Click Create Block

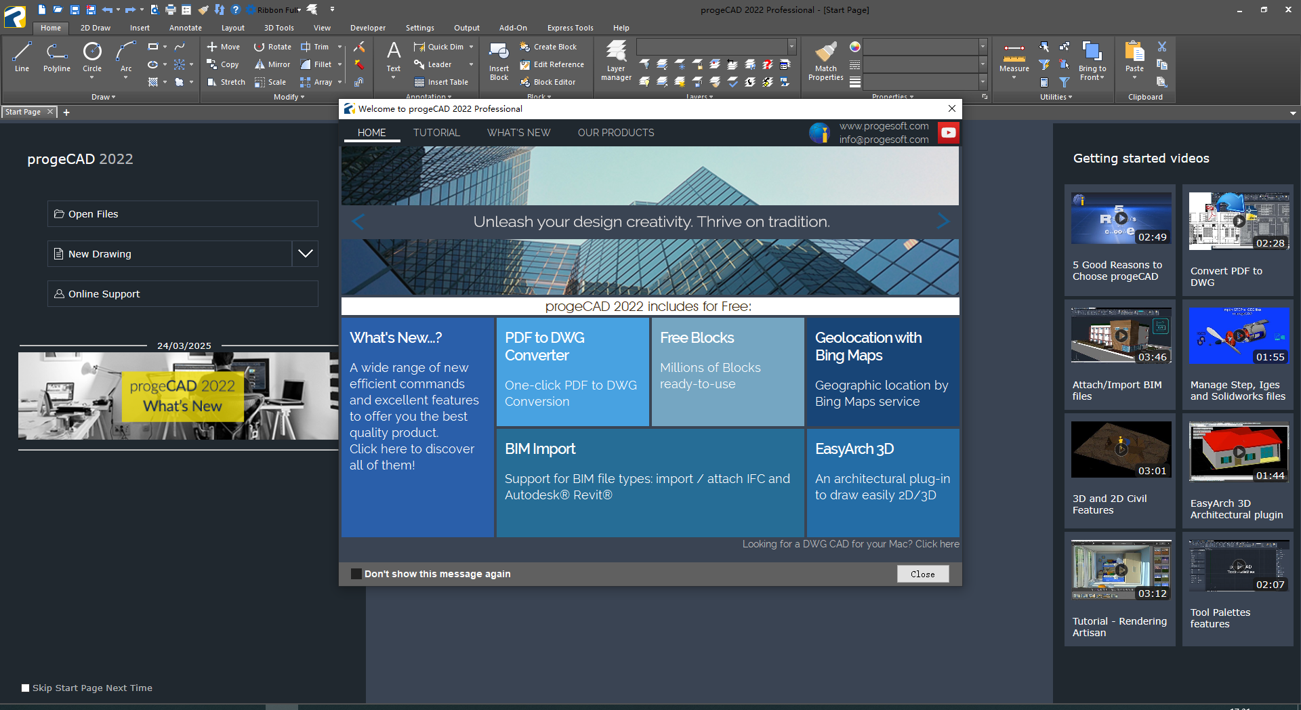(548, 47)
